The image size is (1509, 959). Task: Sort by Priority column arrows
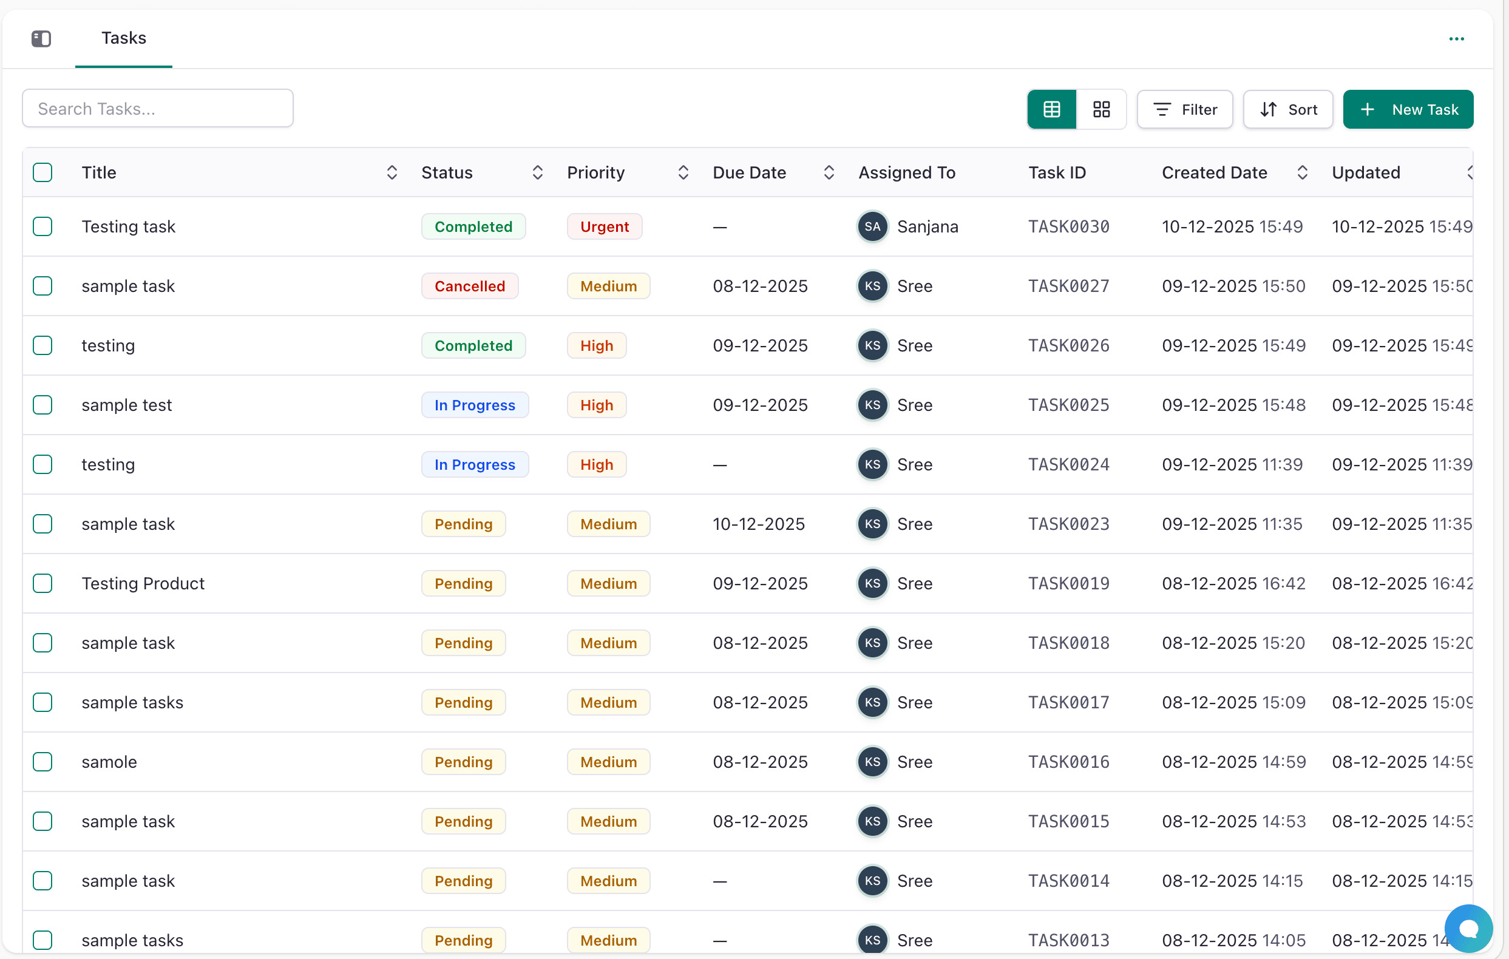683,172
